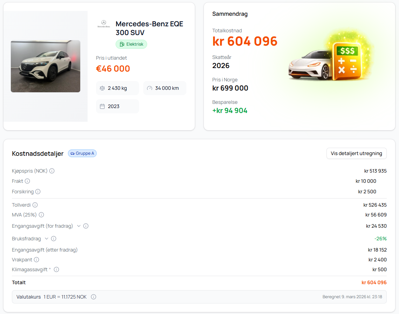
Task: Show info for MVA (25%)
Action: point(41,215)
